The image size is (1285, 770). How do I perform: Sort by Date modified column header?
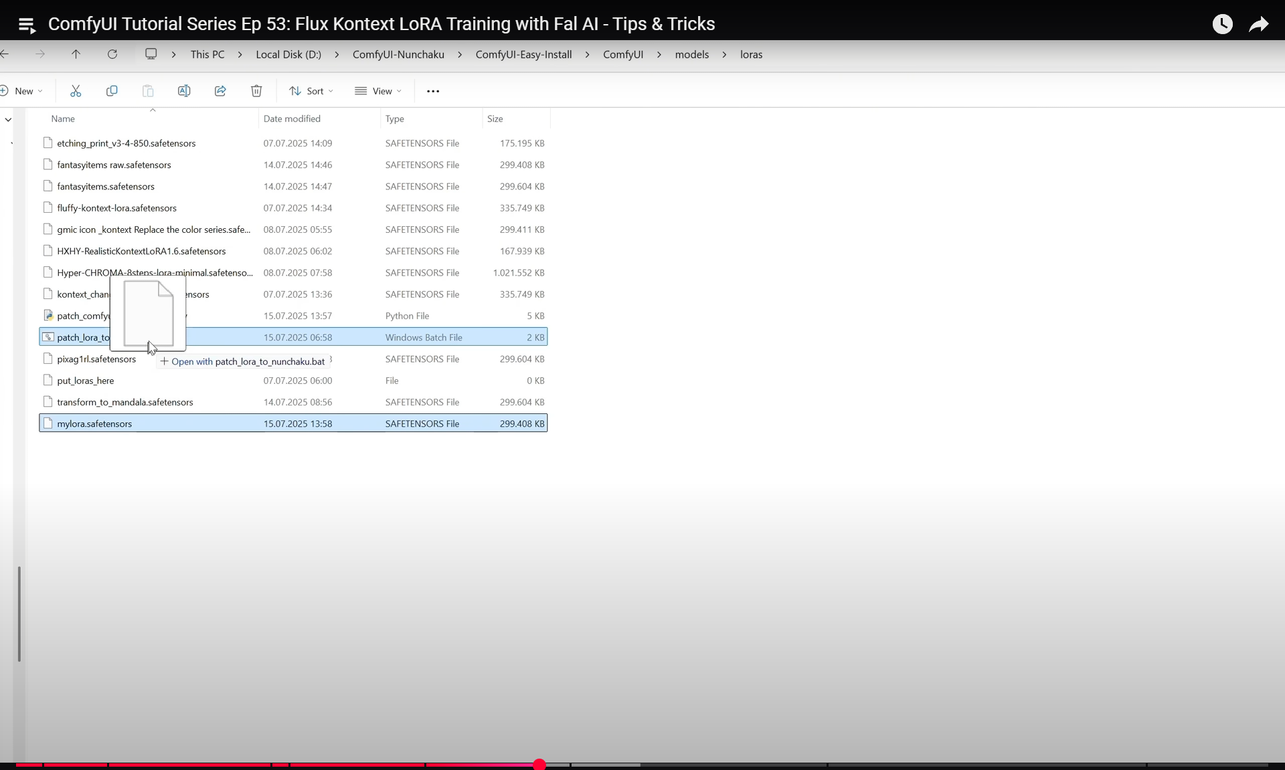pyautogui.click(x=292, y=118)
